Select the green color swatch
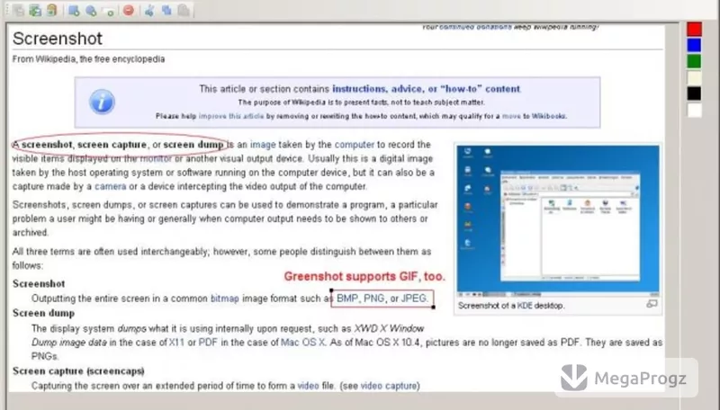The image size is (720, 410). coord(694,61)
